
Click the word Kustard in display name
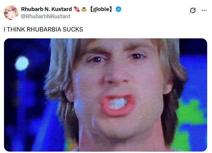[x=62, y=9]
